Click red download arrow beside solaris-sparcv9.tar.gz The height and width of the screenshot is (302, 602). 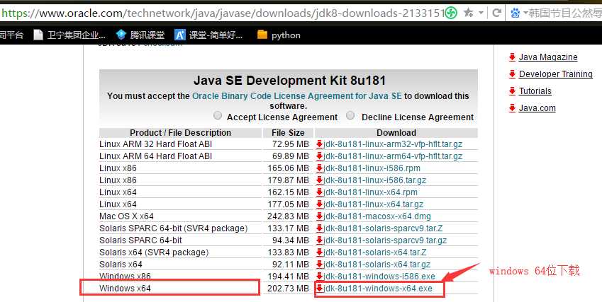coord(319,240)
